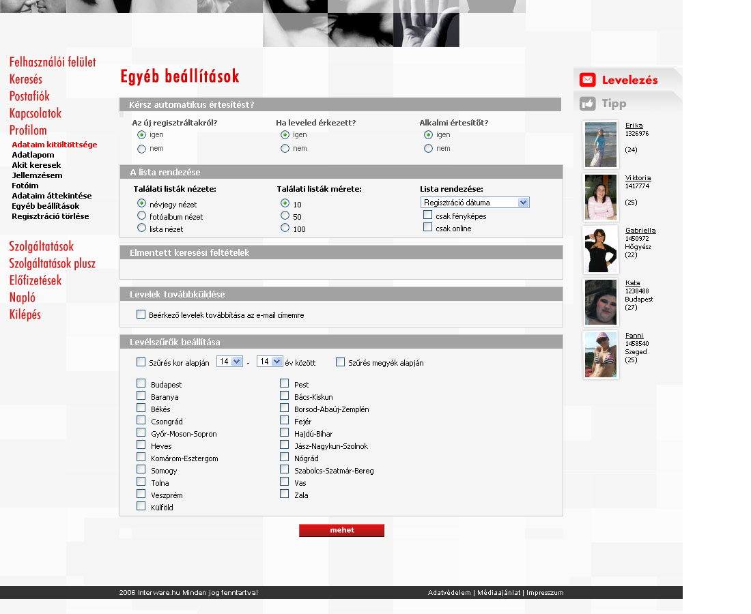
Task: Open Erika's profile photo thumbnail
Action: [x=601, y=145]
